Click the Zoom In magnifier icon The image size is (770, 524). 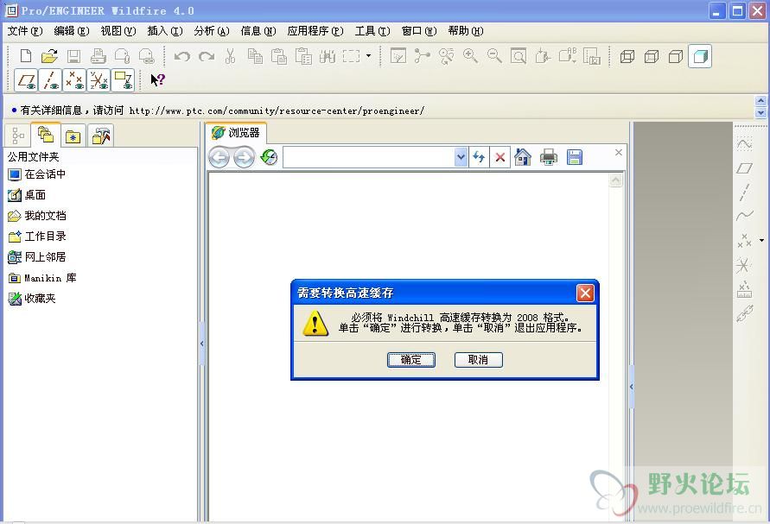(470, 56)
